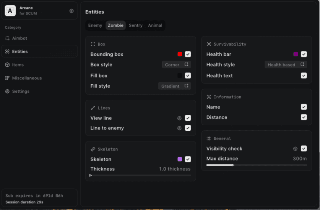The width and height of the screenshot is (320, 210).
Task: Click the Items cube icon in sidebar
Action: coord(7,65)
